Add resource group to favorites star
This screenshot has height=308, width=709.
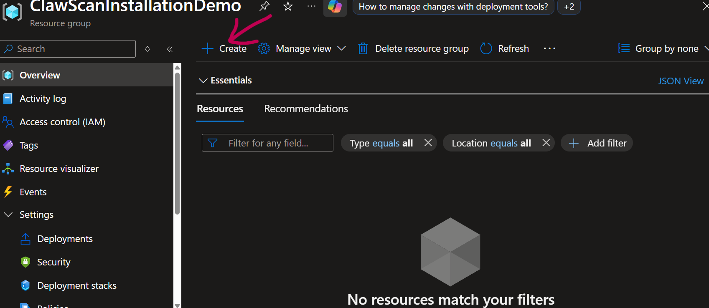288,6
